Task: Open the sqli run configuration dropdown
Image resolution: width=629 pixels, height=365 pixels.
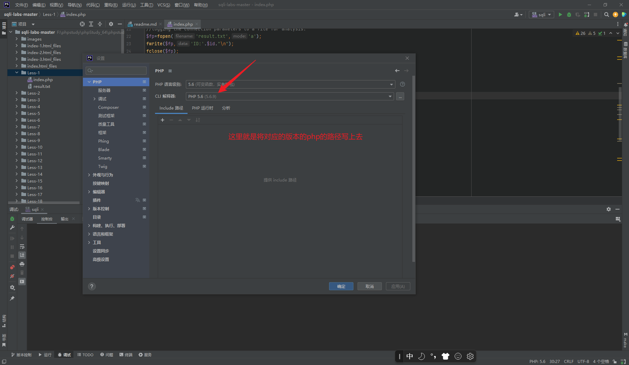Action: pyautogui.click(x=541, y=15)
